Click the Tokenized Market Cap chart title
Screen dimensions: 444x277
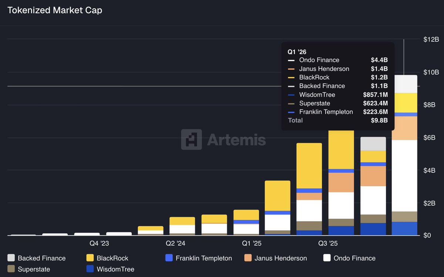(55, 10)
